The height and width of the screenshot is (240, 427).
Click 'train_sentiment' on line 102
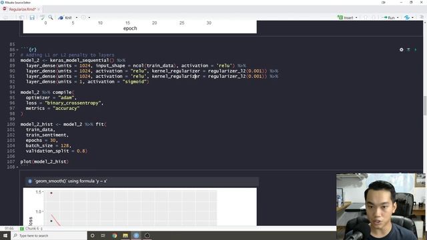pos(46,135)
